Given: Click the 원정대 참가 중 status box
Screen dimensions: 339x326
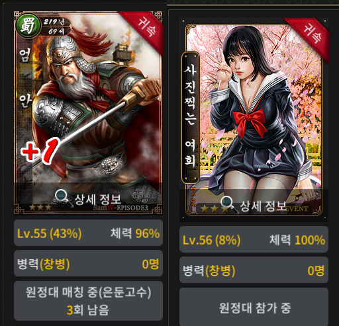Looking at the screenshot, I should (x=254, y=307).
